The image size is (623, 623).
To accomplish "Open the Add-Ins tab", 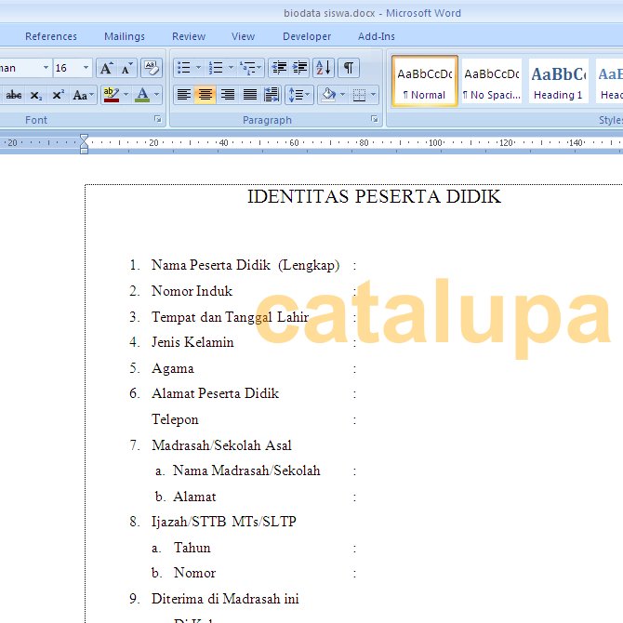I will coord(377,36).
